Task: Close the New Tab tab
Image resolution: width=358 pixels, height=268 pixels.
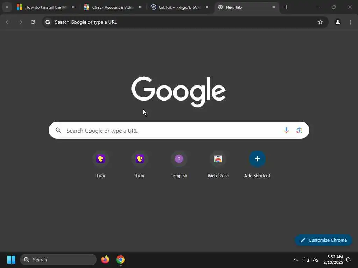Action: 274,7
